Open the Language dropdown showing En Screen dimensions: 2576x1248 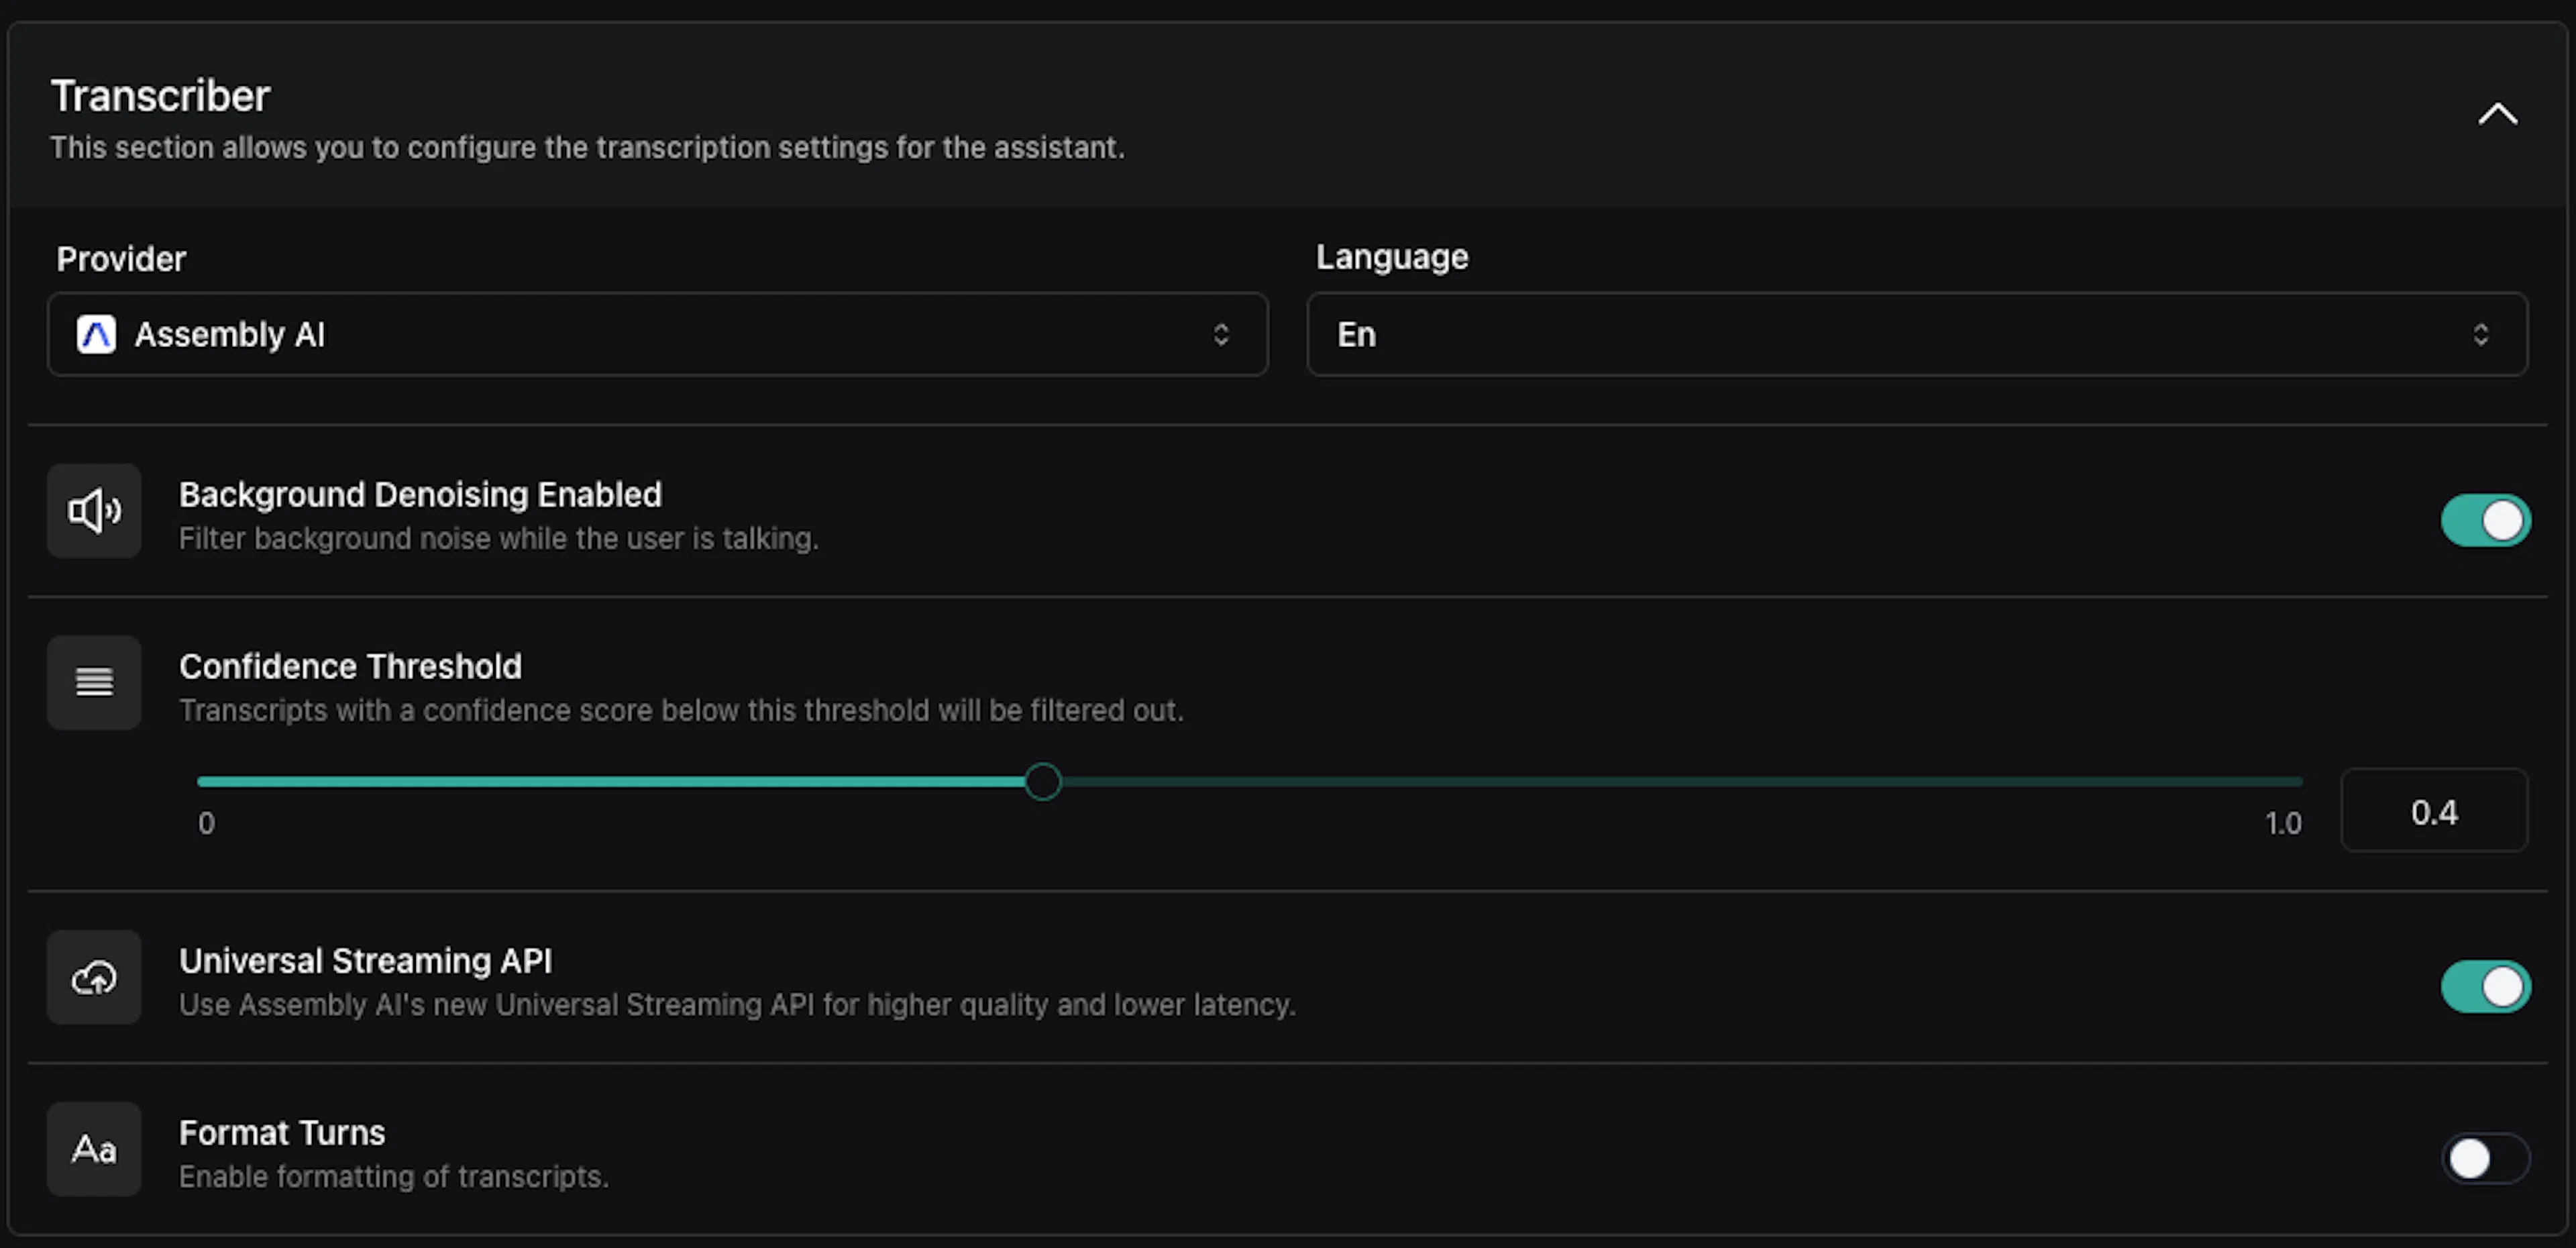pyautogui.click(x=1917, y=334)
